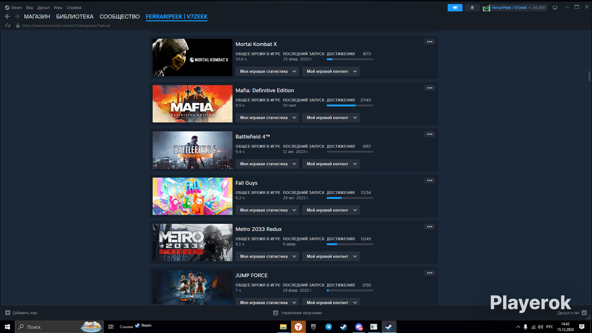This screenshot has height=333, width=592.
Task: Open the Игры menu
Action: [58, 8]
